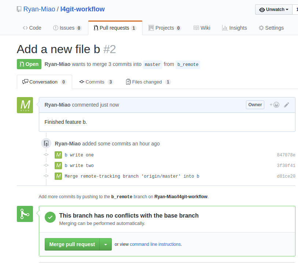Click the Merge pull request button

(x=72, y=244)
